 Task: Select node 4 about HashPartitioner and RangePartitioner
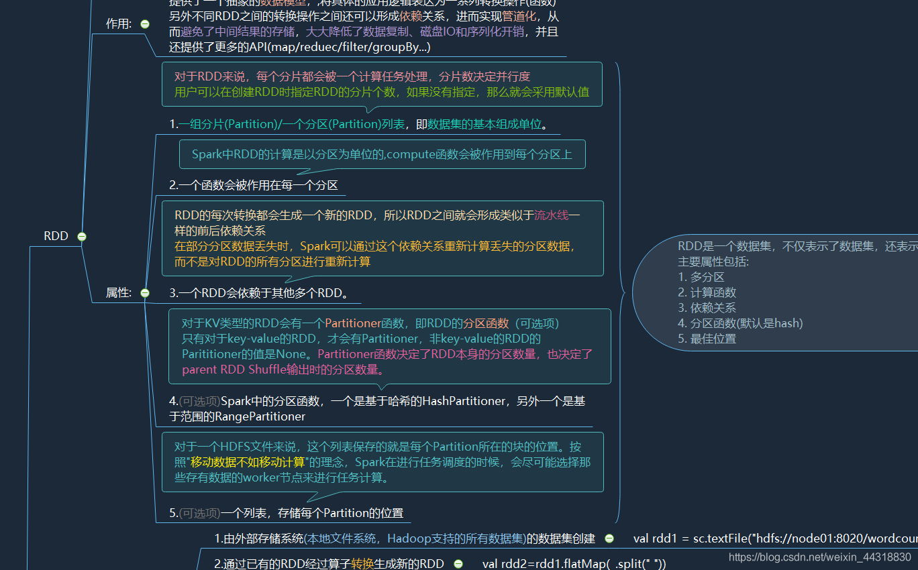pos(376,408)
